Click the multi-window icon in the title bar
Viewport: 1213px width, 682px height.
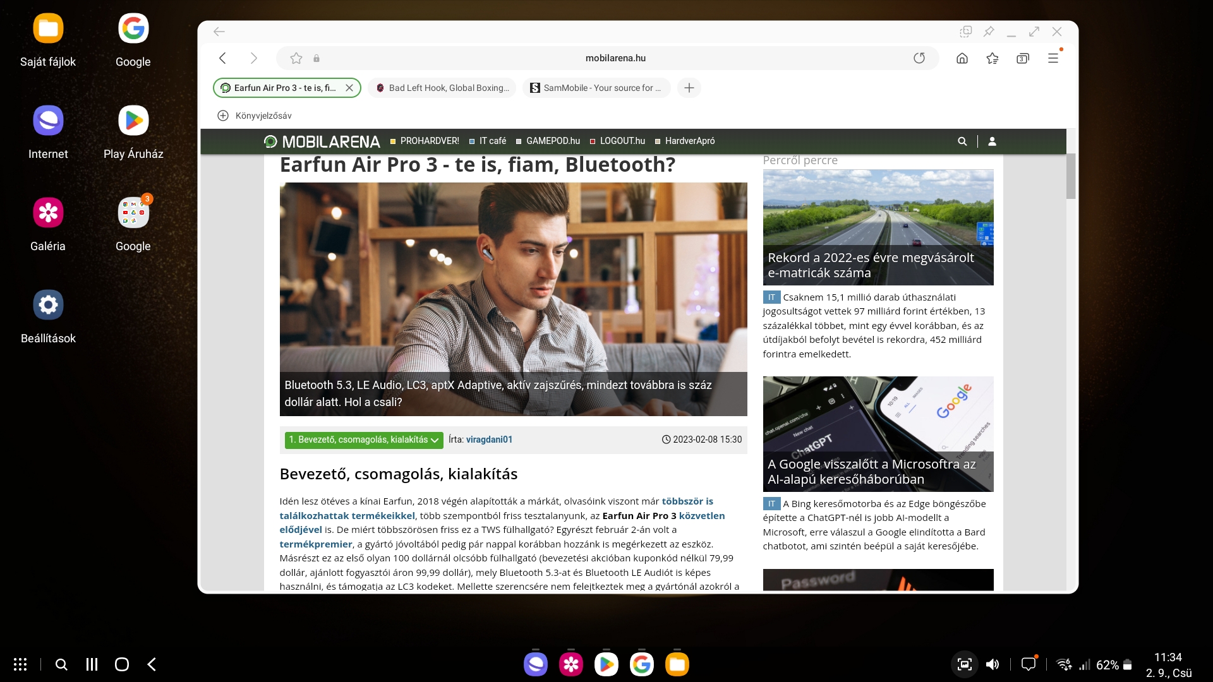[x=966, y=32]
